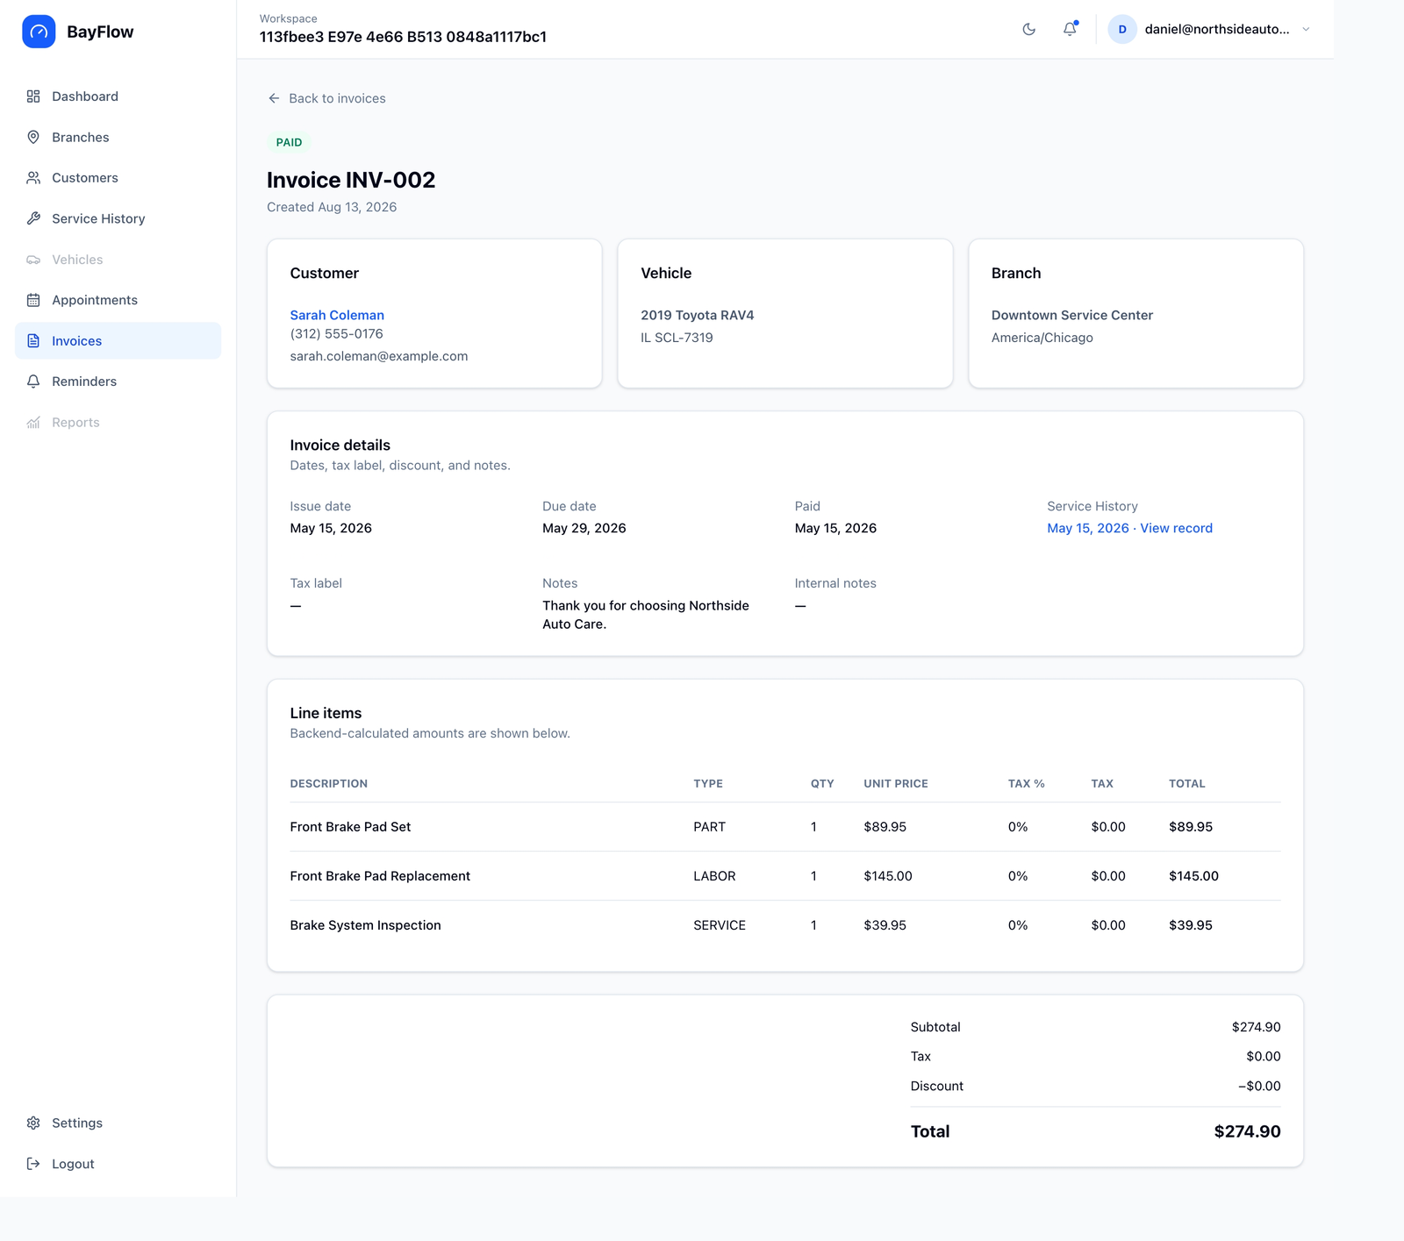Click the Brake System Inspection row description
The width and height of the screenshot is (1404, 1241).
tap(365, 925)
